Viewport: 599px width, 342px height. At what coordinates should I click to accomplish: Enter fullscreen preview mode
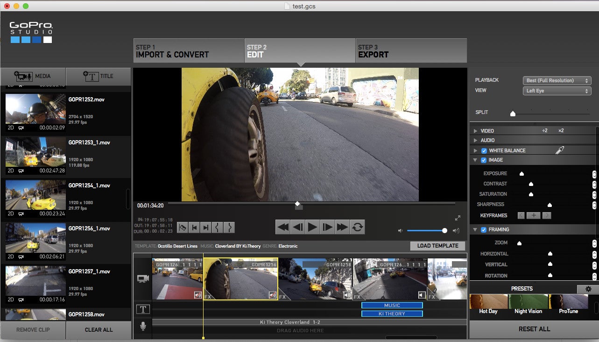tap(458, 218)
